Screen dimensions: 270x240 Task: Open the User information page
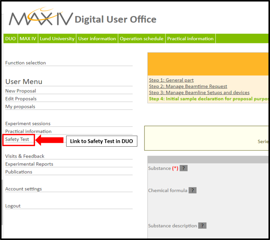(97, 38)
